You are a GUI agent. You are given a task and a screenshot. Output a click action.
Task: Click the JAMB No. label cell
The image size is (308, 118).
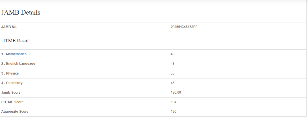point(9,27)
